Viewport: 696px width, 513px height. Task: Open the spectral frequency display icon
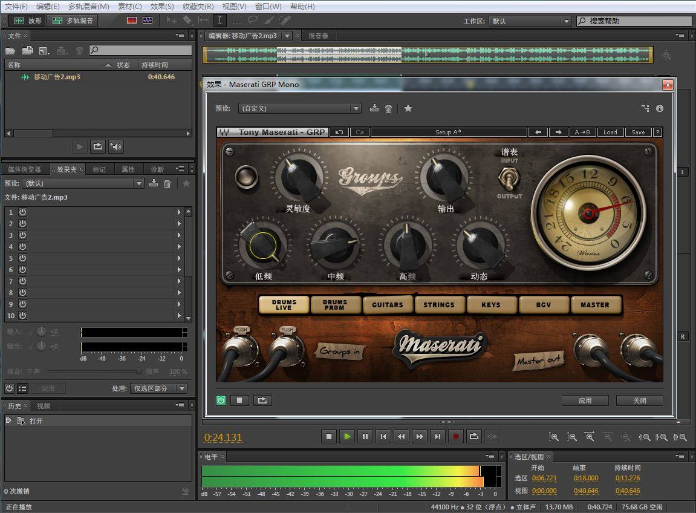point(132,21)
